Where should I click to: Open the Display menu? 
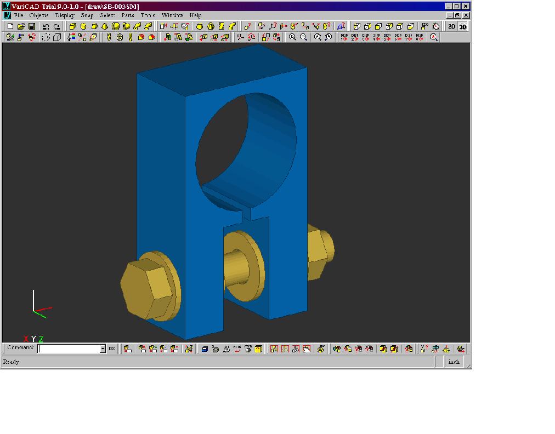65,15
